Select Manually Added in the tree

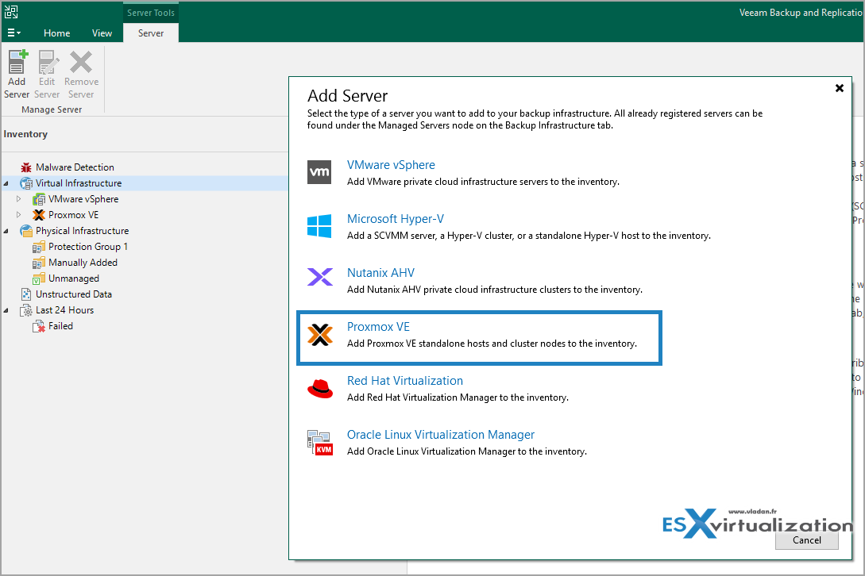pos(83,263)
